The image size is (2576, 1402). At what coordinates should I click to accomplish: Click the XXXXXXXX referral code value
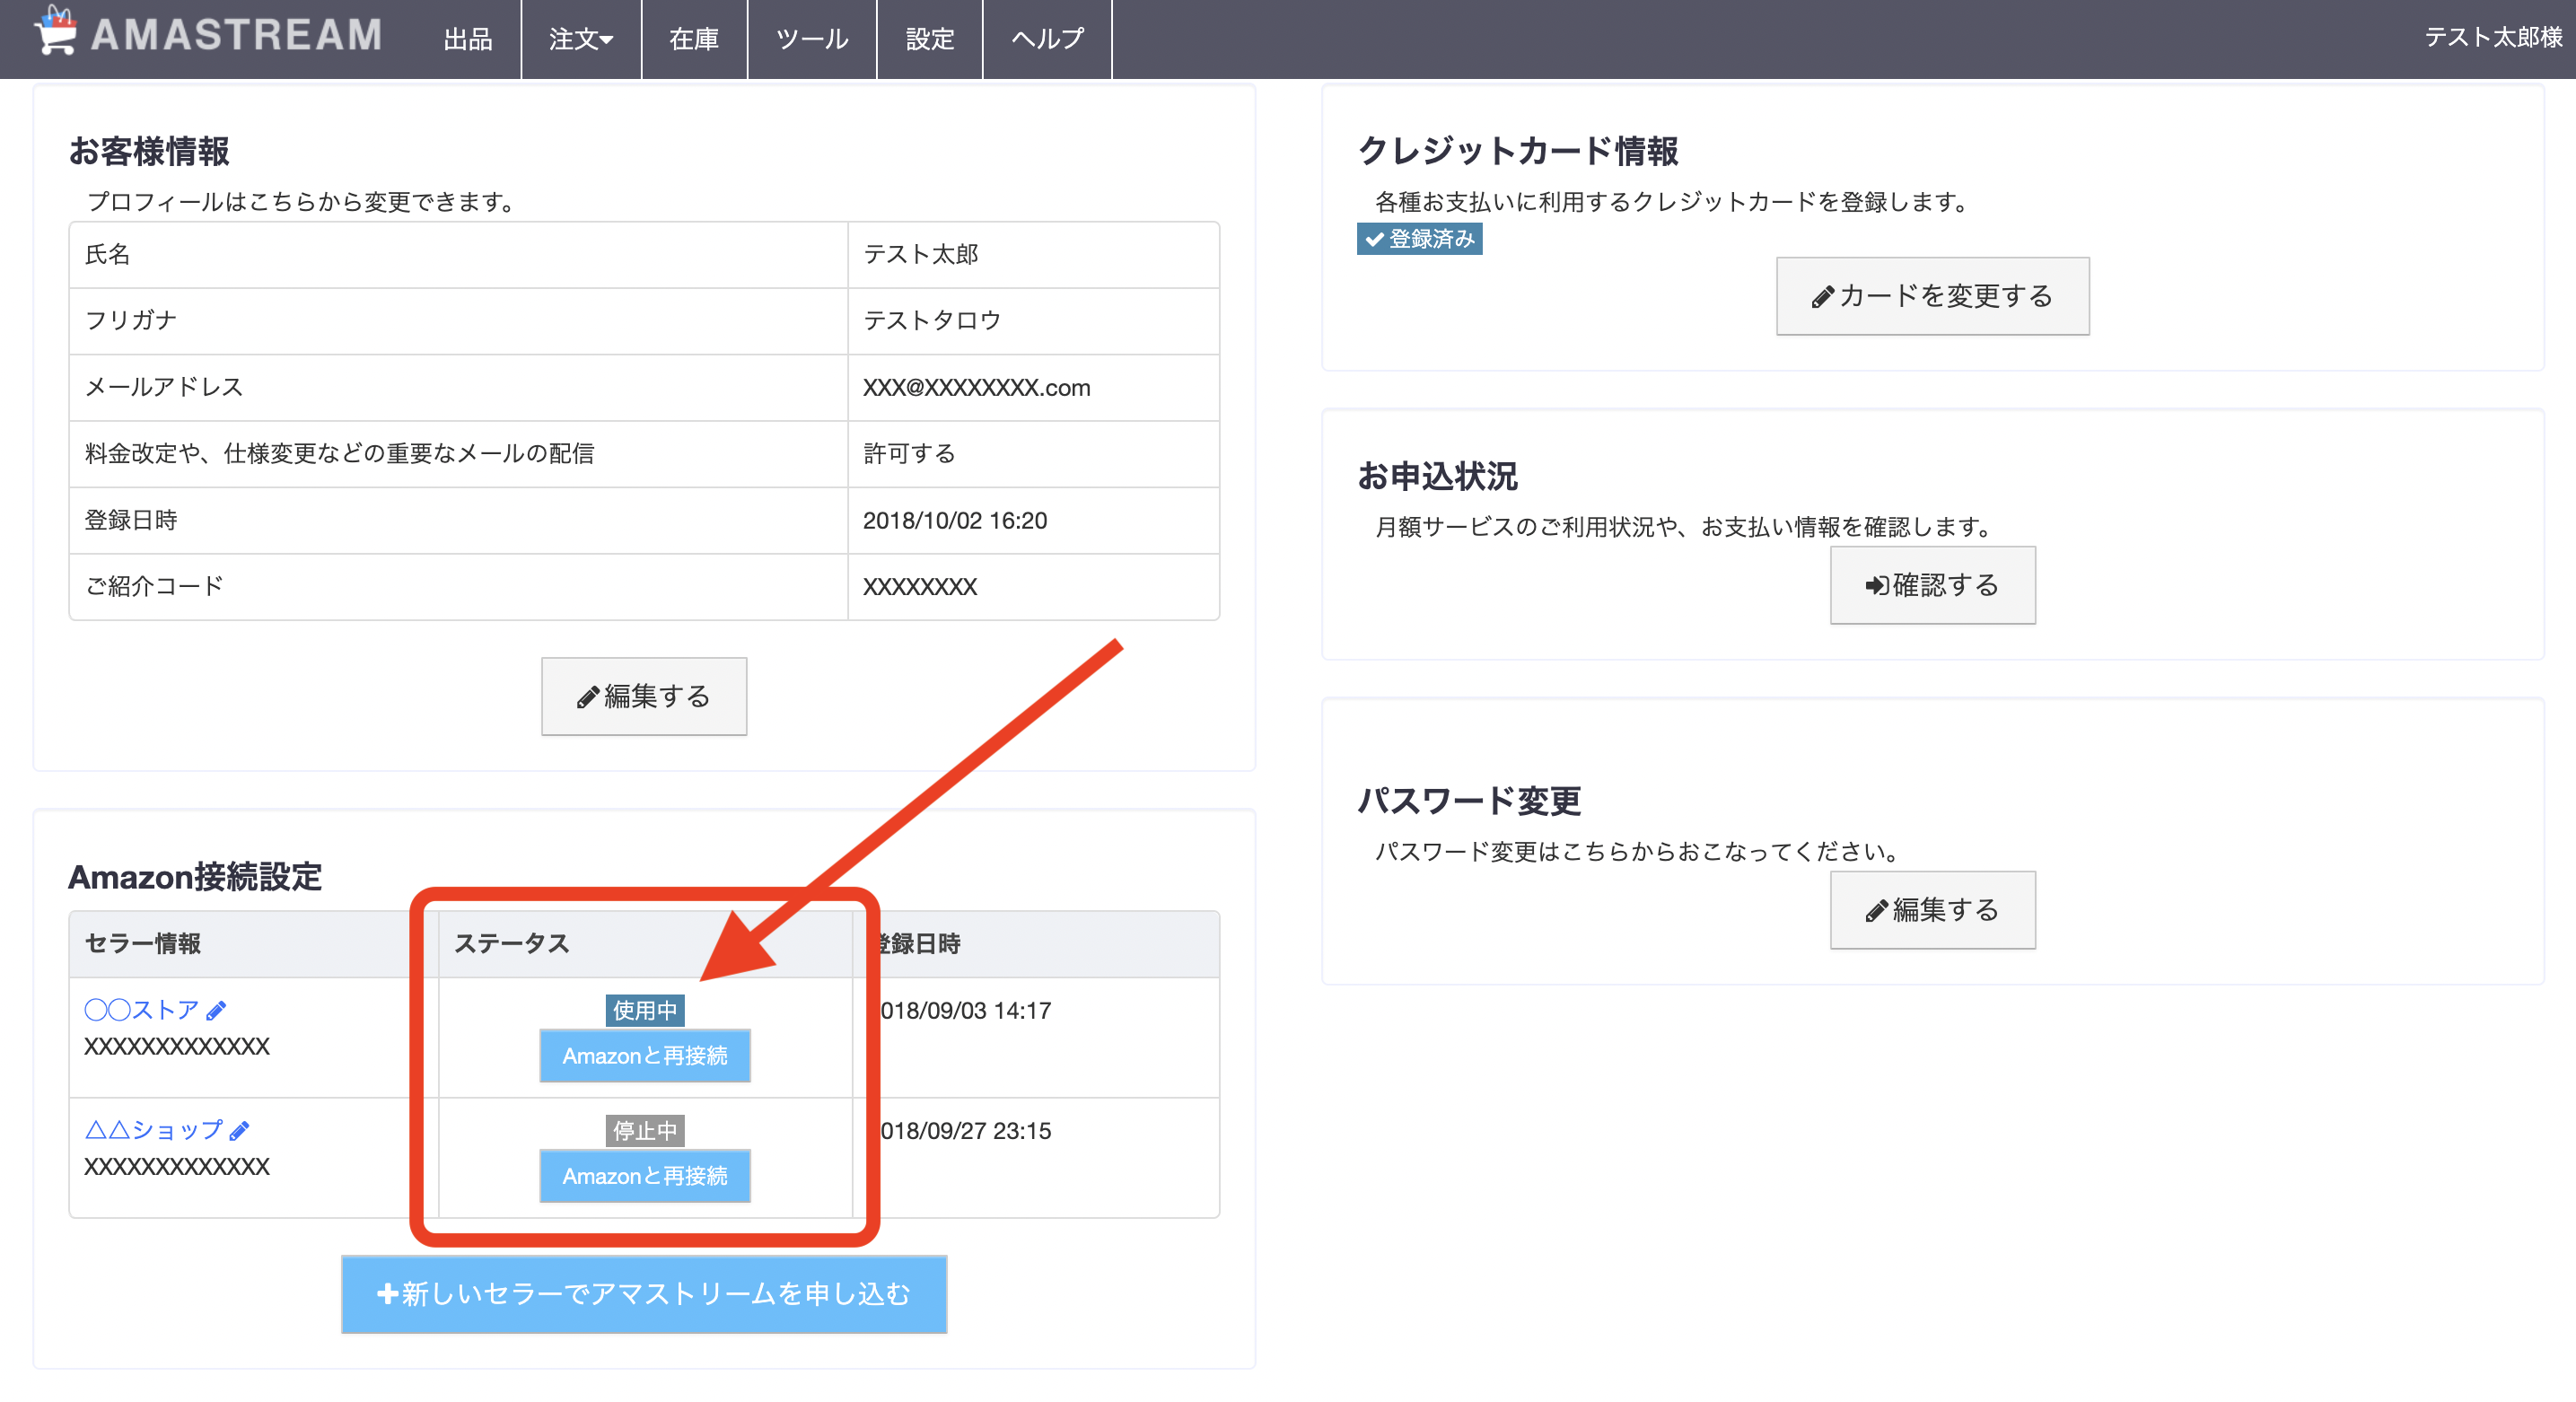coord(920,587)
